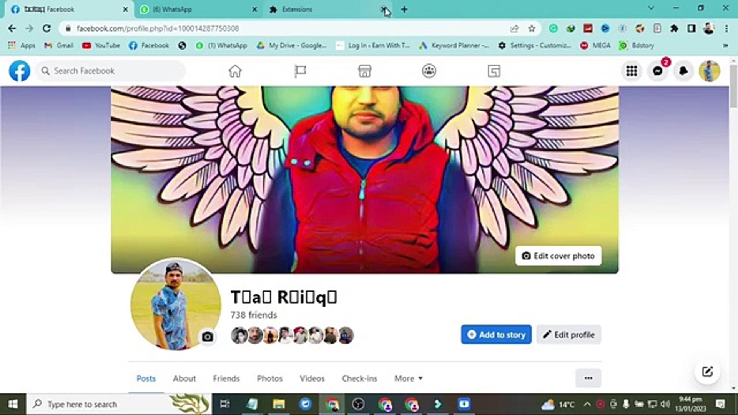Open the Chrome Extensions puzzle piece icon
Viewport: 738px width, 415px height.
pos(675,28)
